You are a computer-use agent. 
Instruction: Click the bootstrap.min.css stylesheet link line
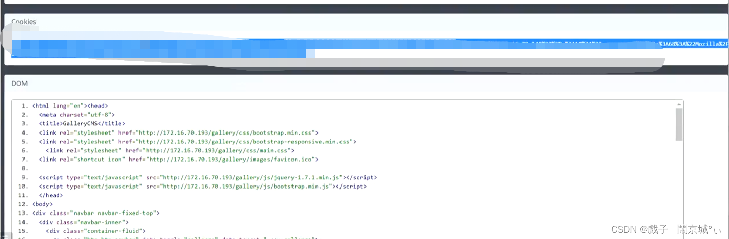coord(179,132)
